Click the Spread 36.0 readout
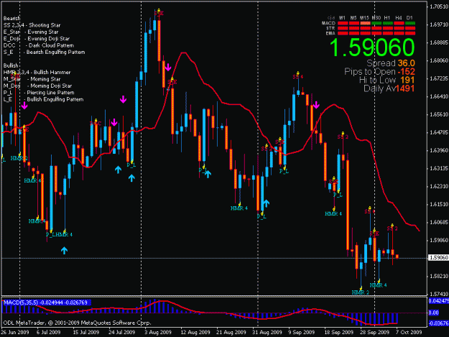This screenshot has height=337, width=449. pos(391,63)
